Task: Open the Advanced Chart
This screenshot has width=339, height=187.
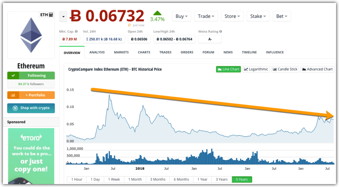Action: point(317,69)
